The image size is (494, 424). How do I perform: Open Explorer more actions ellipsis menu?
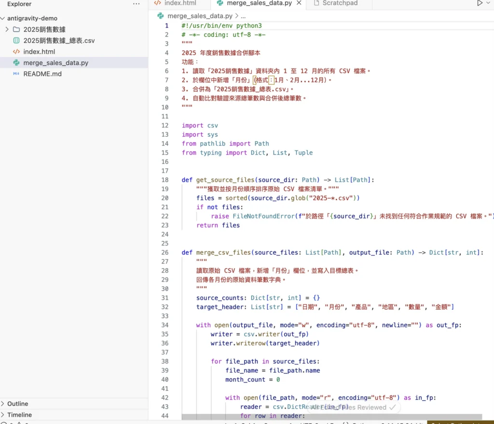[x=137, y=4]
